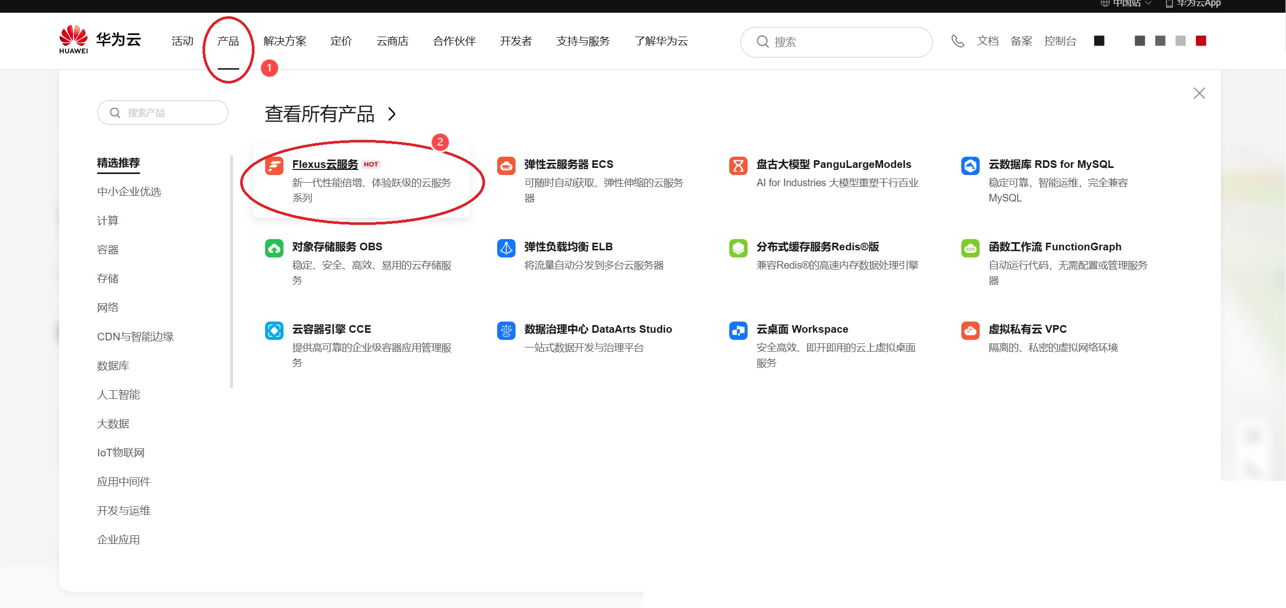Select the 精选推荐 category
This screenshot has height=608, width=1286.
(119, 163)
